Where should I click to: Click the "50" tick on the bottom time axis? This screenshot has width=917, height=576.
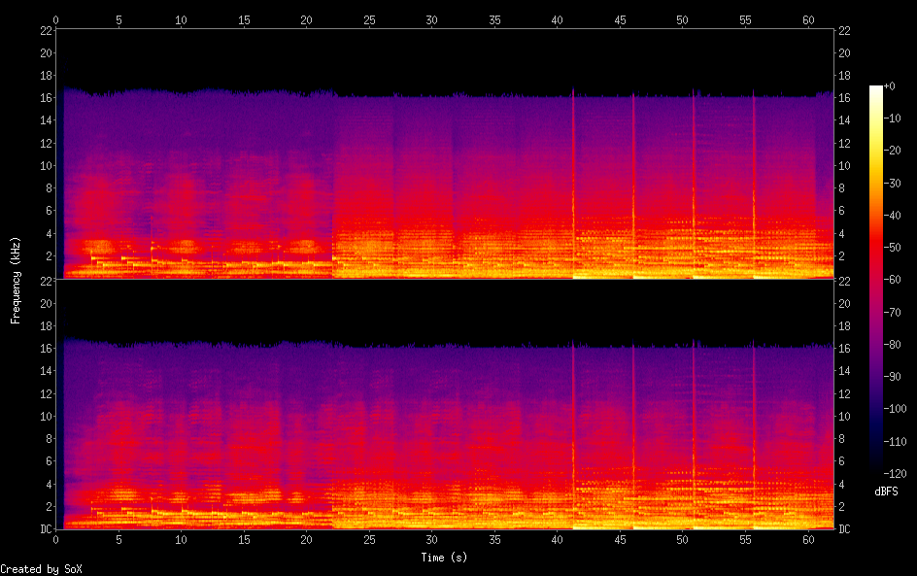pyautogui.click(x=683, y=540)
